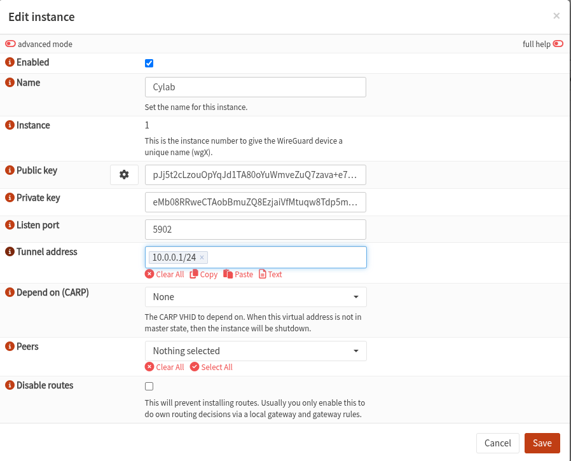
Task: Click the gear icon to generate keypair
Action: point(124,175)
